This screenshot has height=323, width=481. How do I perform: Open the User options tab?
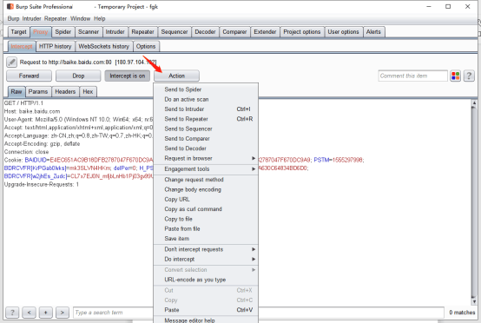coord(343,32)
